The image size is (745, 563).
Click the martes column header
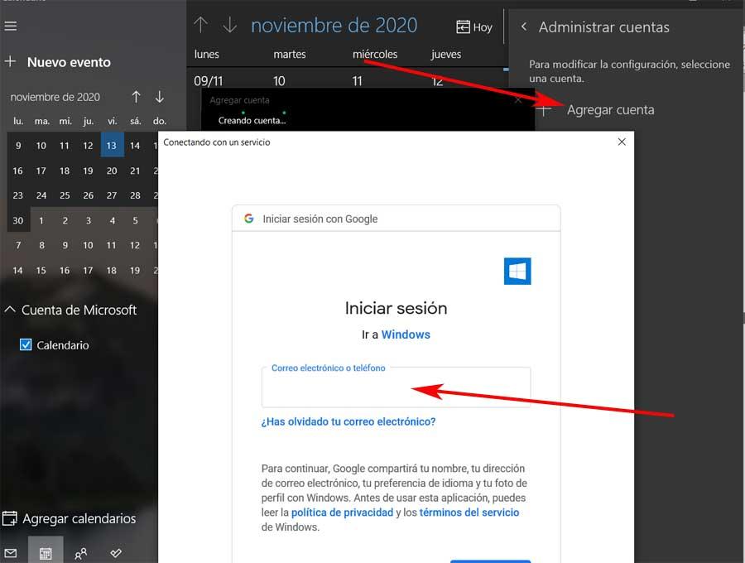tap(290, 54)
